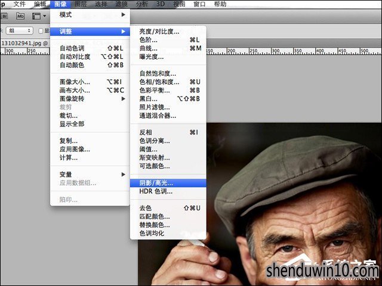Launch Bridge via the Br icon

4,16
